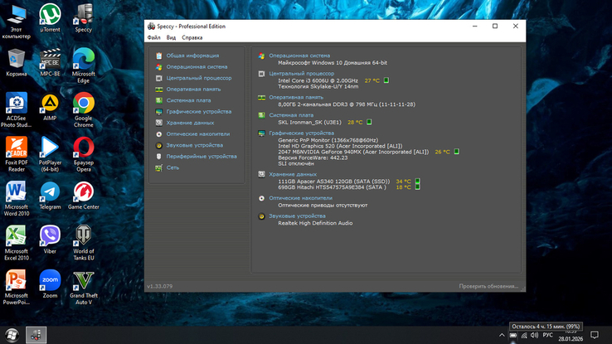Click the Звуковые устройства heading in summary
612x344 pixels.
click(x=297, y=216)
